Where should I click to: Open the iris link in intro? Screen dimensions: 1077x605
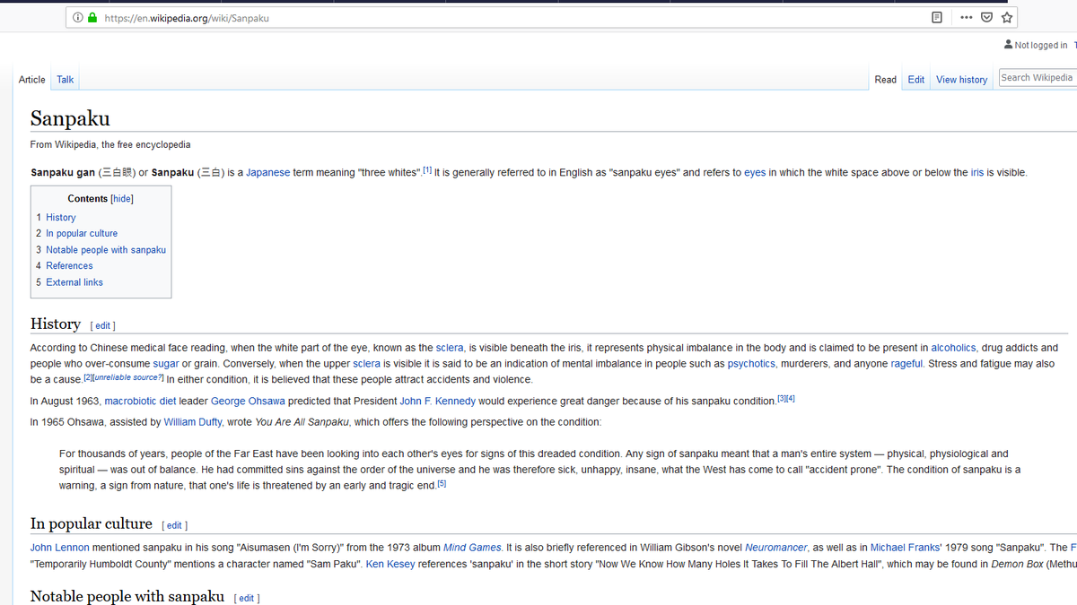pyautogui.click(x=976, y=173)
